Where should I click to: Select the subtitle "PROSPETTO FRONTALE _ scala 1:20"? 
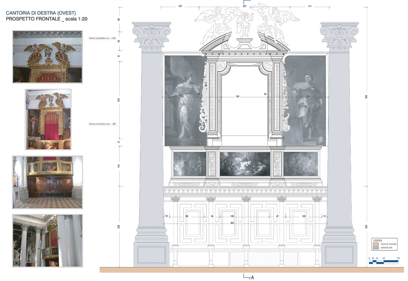[x=47, y=19]
